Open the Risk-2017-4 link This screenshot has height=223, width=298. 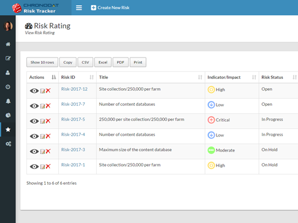(x=73, y=134)
